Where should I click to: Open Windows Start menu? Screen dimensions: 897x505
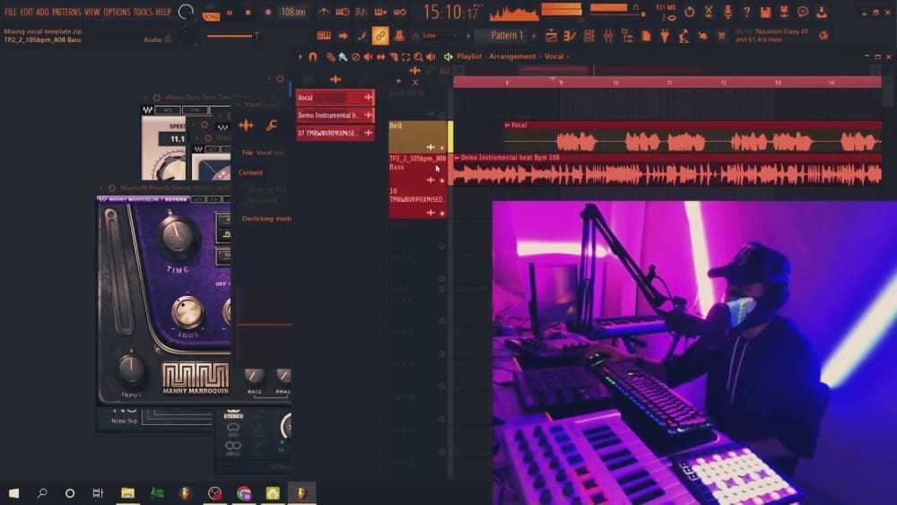(x=13, y=493)
